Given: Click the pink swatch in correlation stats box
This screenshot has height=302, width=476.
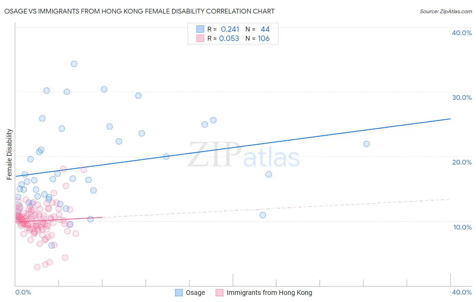Looking at the screenshot, I should coord(200,38).
